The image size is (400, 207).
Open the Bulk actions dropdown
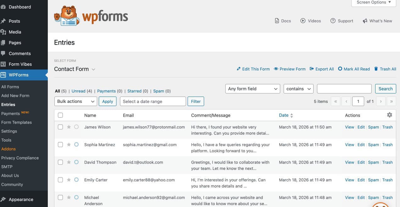pyautogui.click(x=75, y=101)
